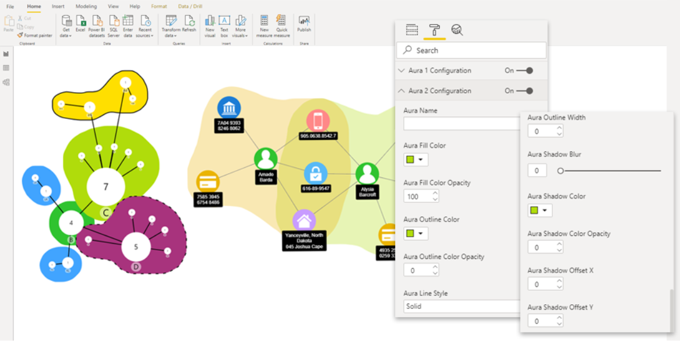680x345 pixels.
Task: Open Aura Fill Color dropdown
Action: pos(416,160)
